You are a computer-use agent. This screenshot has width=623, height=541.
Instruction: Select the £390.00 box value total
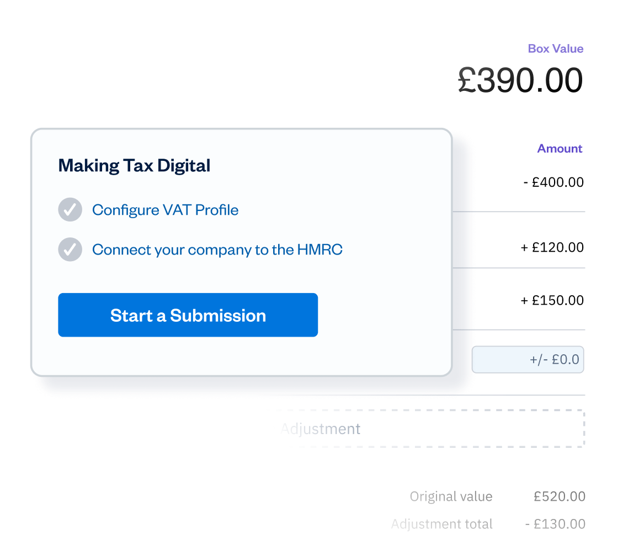click(x=520, y=80)
